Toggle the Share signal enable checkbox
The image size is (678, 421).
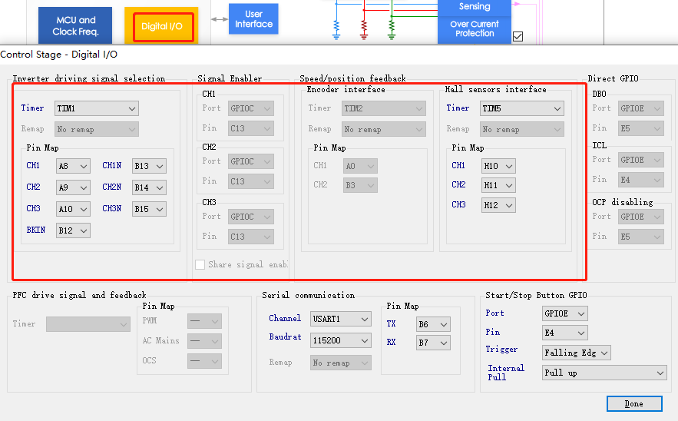(x=200, y=264)
